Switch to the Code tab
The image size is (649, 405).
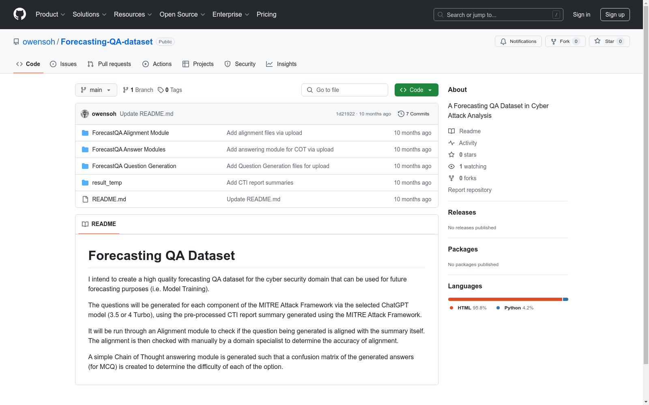click(x=28, y=64)
